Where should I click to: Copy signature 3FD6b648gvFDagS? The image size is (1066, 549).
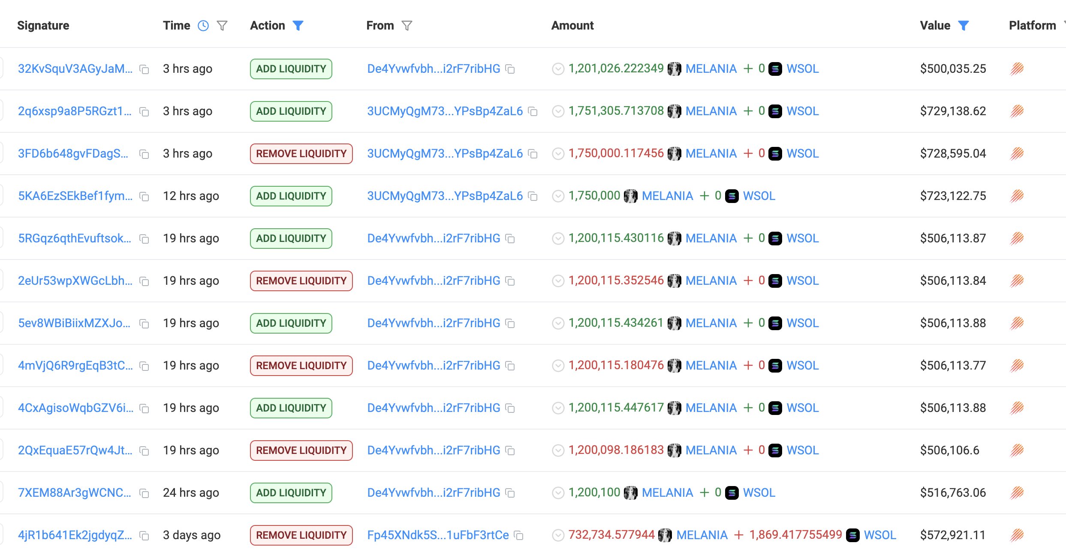(x=145, y=154)
